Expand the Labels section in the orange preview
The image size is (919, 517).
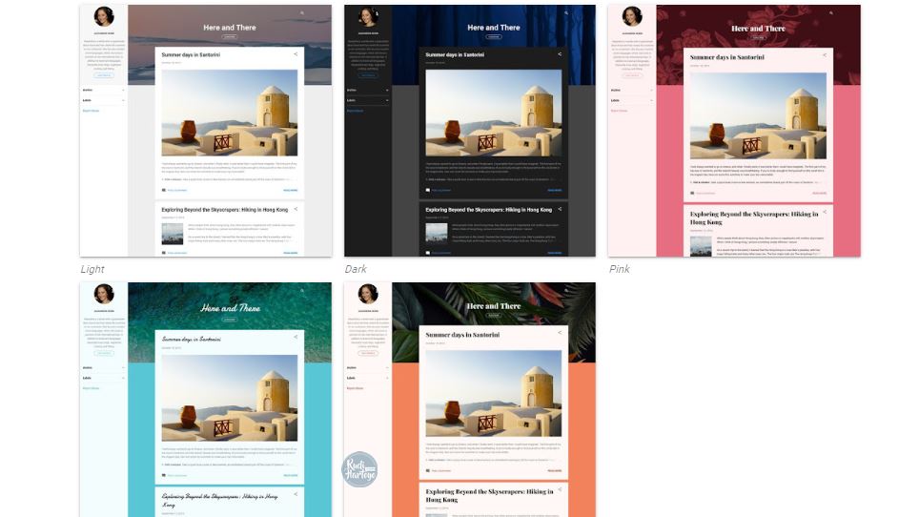[x=368, y=378]
